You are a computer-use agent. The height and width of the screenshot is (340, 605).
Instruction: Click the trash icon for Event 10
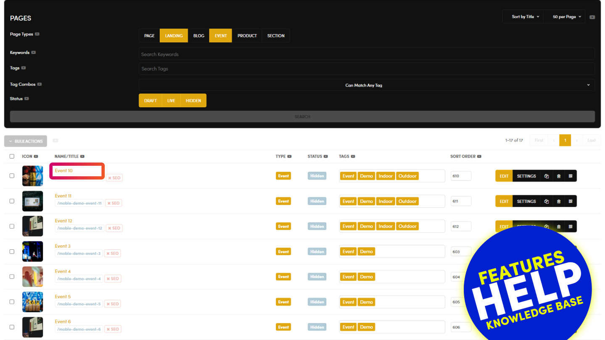tap(558, 176)
